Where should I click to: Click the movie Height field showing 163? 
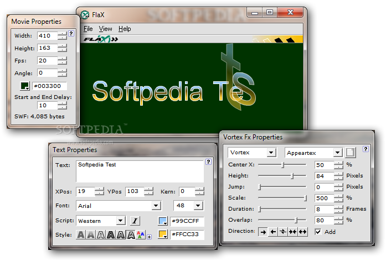48,48
